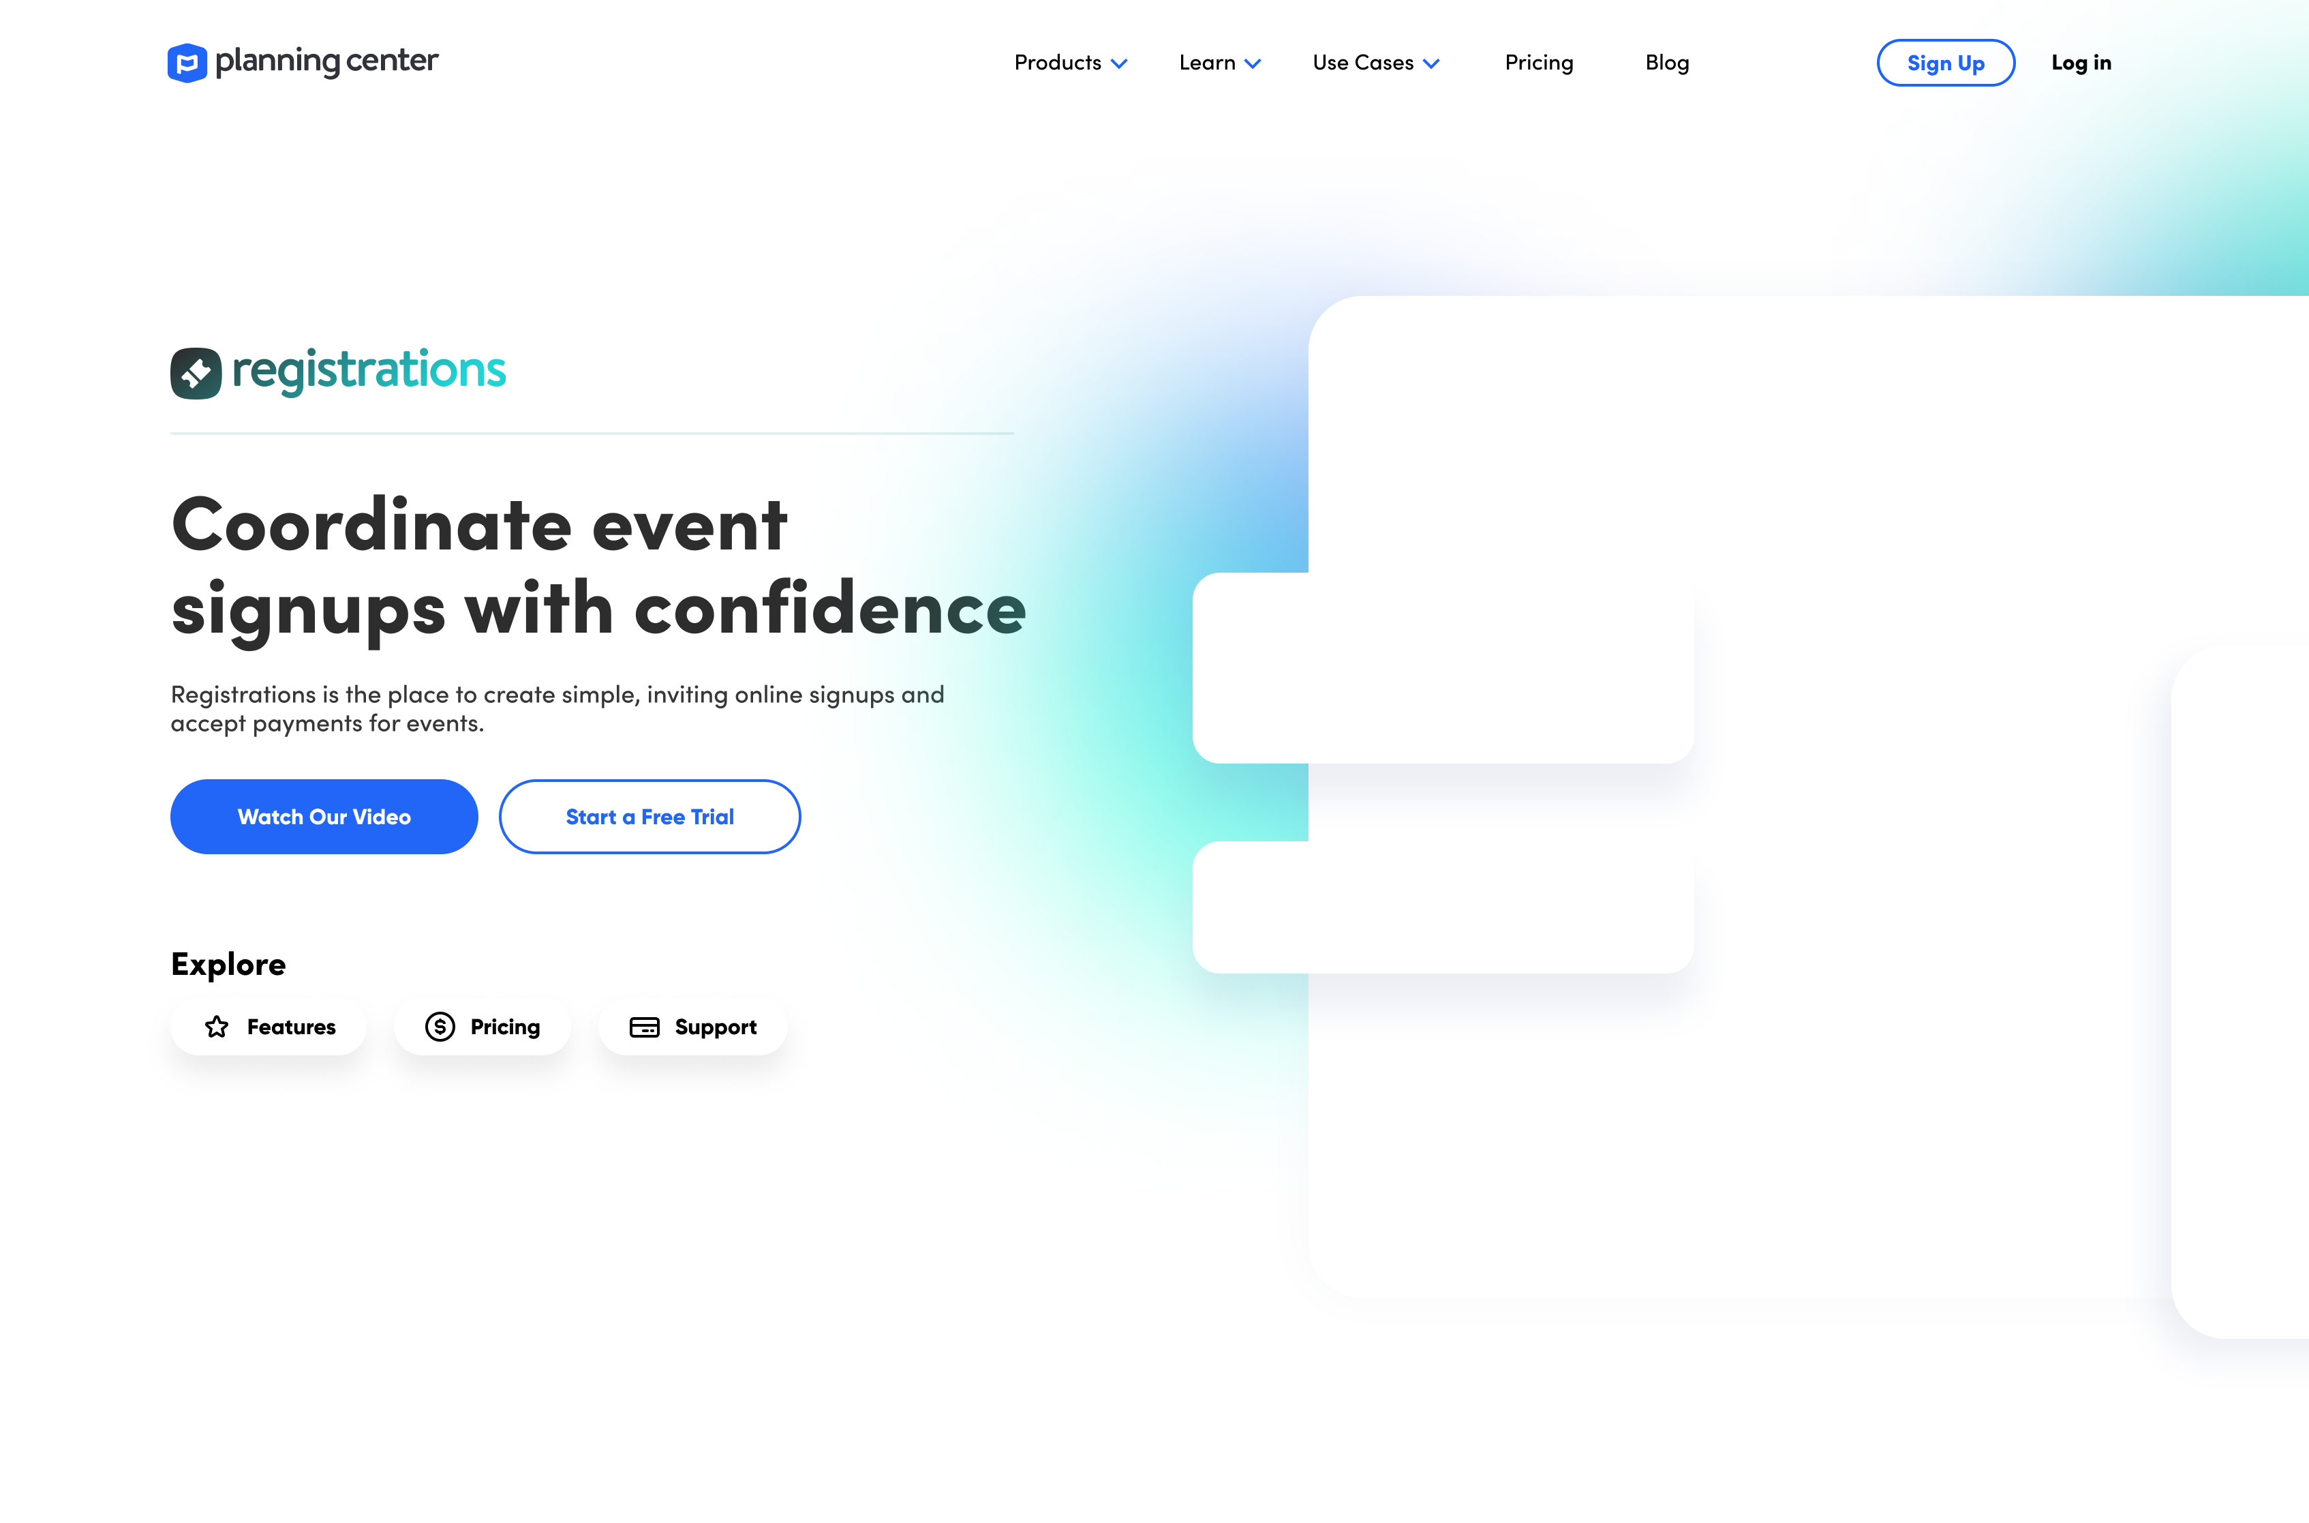Click the Products dropdown arrow
Image resolution: width=2309 pixels, height=1523 pixels.
click(1120, 63)
